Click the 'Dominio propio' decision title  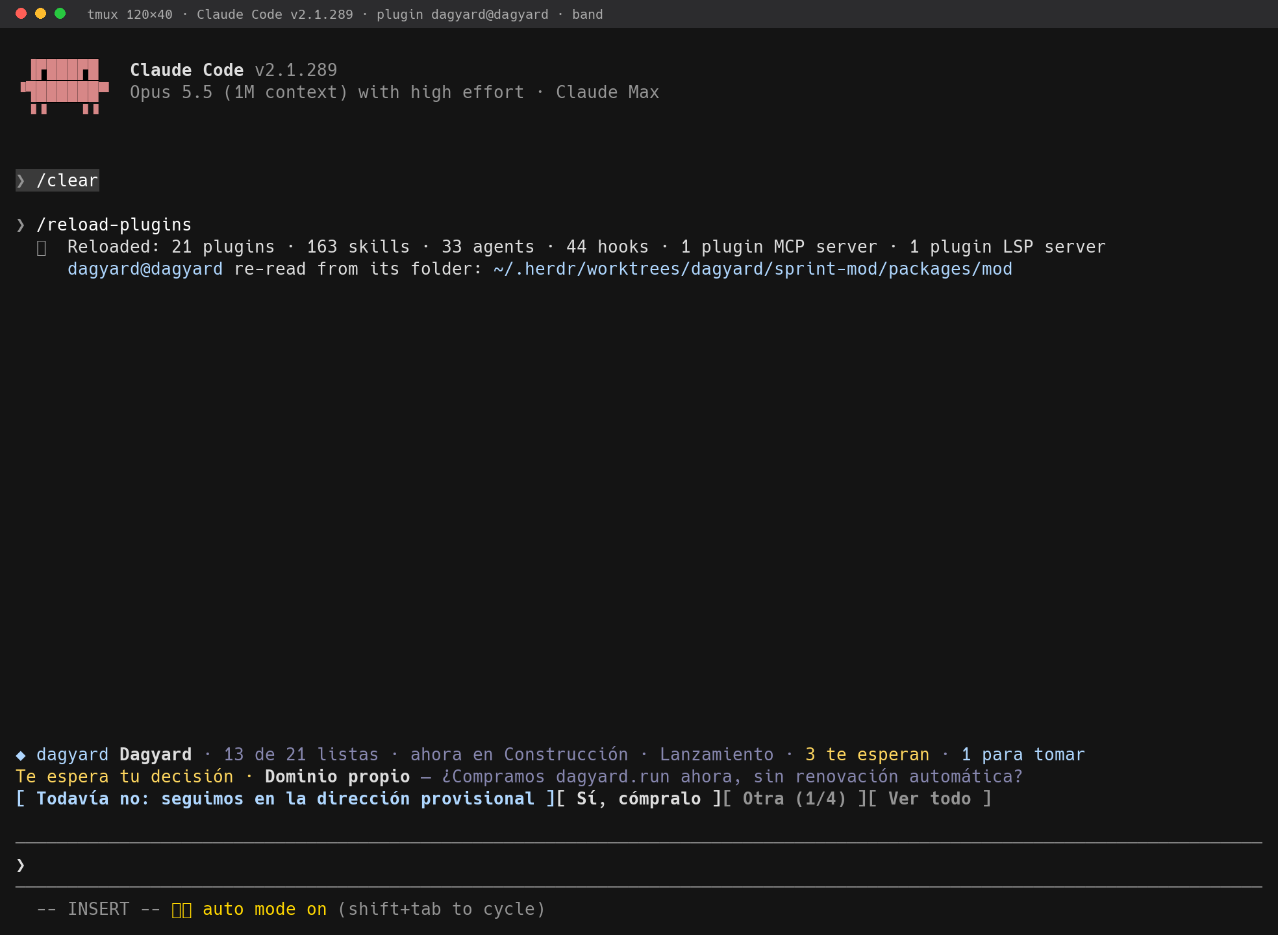tap(338, 777)
